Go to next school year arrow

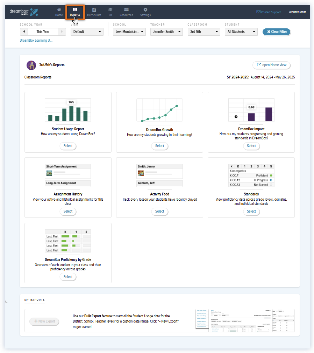click(x=62, y=32)
